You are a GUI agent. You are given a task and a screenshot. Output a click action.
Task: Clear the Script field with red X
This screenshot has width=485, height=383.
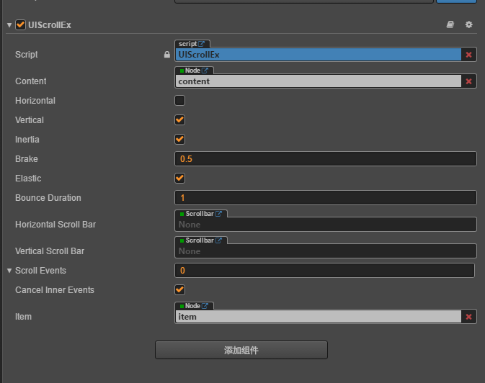[x=468, y=55]
